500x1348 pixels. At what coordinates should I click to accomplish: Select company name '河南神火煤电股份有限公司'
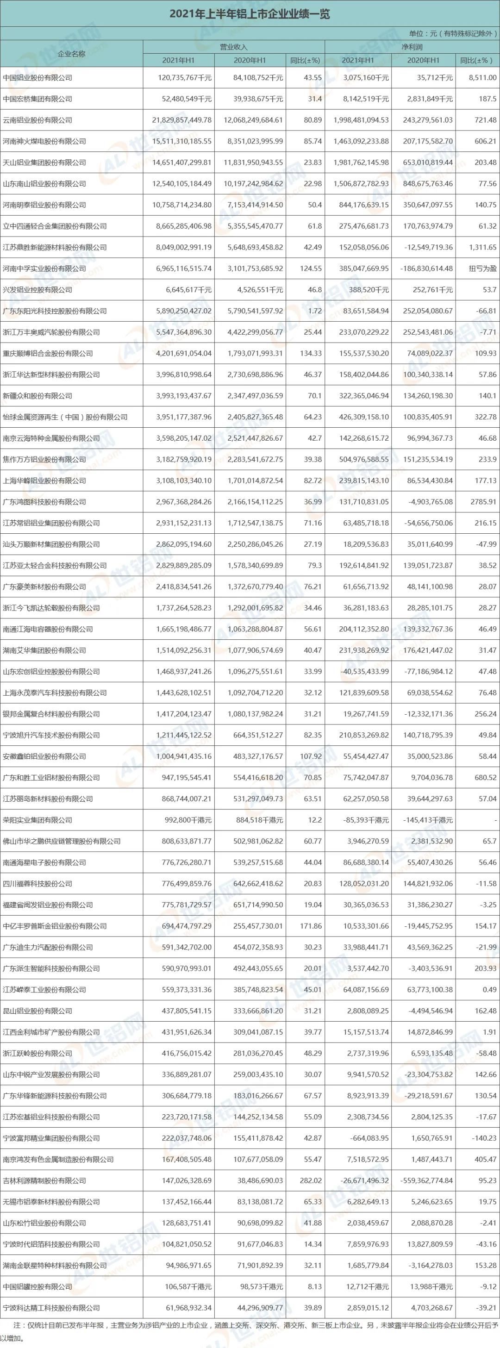tap(44, 141)
